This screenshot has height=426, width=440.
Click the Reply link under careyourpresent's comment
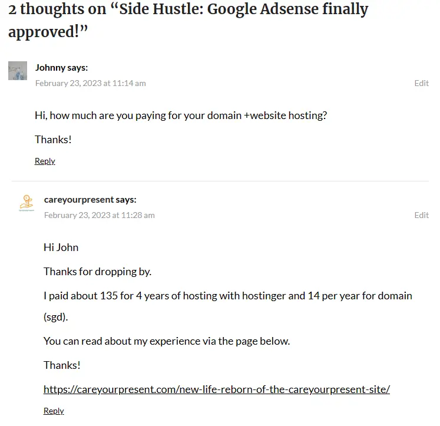54,411
